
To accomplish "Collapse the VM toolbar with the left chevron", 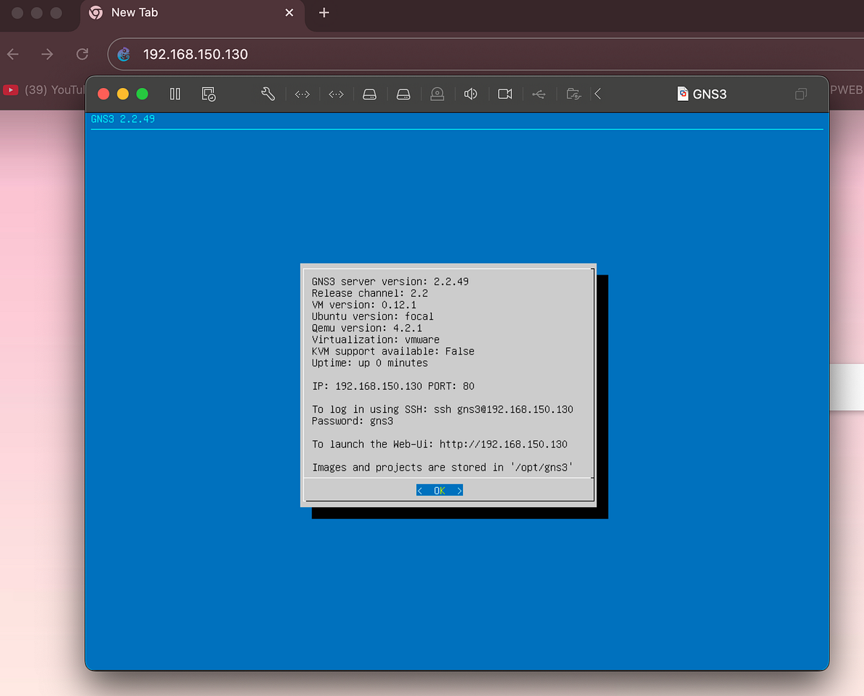I will click(x=598, y=94).
